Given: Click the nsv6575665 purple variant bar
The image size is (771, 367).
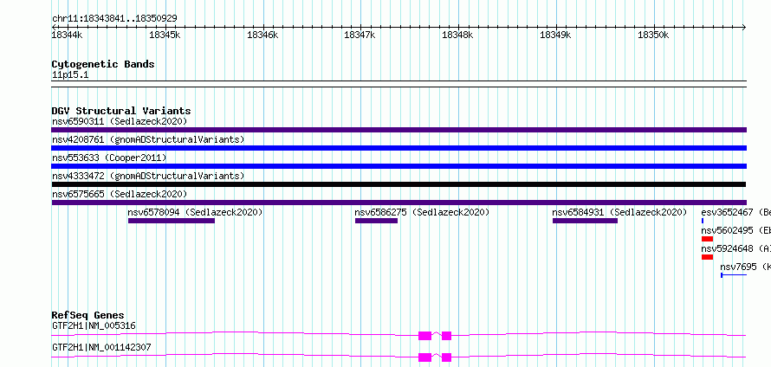Looking at the screenshot, I should 398,203.
